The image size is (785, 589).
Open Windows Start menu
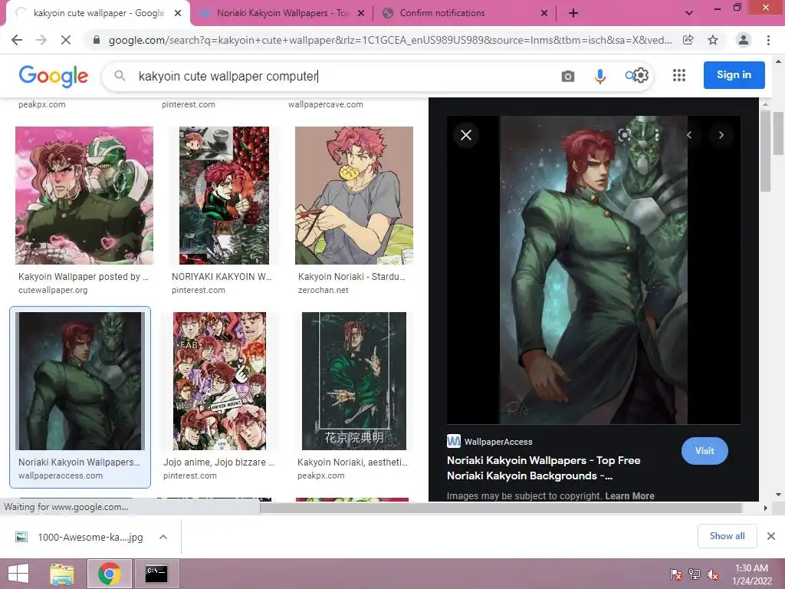[18, 574]
